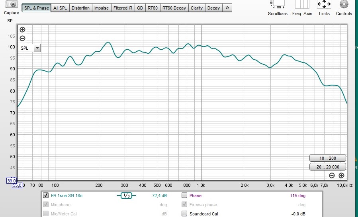Toggle the Mic/Meter Cal checkbox
This screenshot has height=217, width=358.
[46, 213]
